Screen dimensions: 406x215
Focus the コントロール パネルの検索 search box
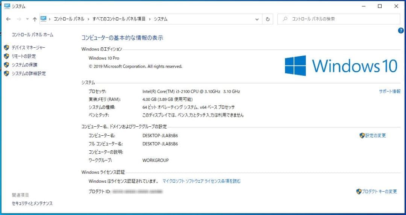339,19
